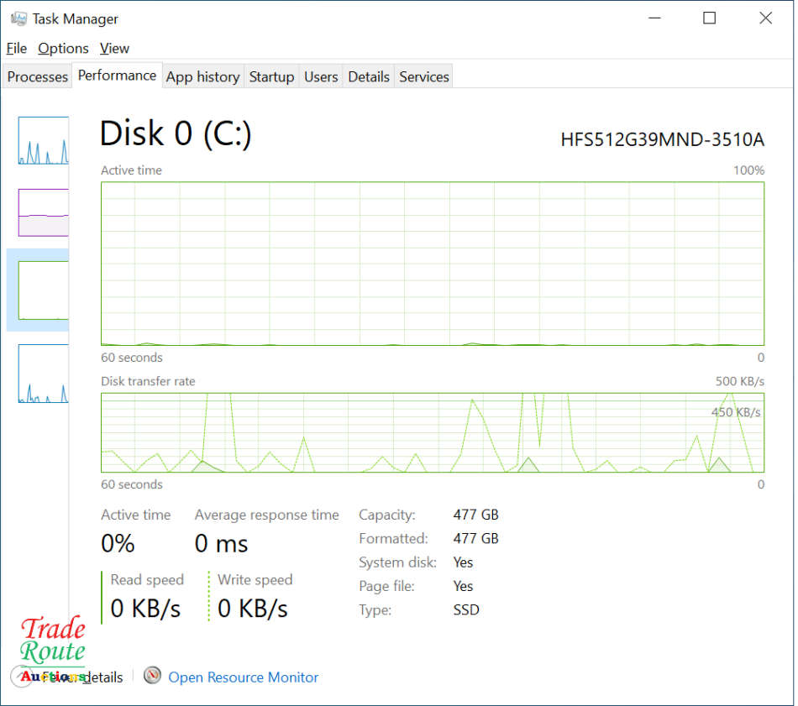Go to the App history tab
The width and height of the screenshot is (798, 706).
pyautogui.click(x=202, y=76)
